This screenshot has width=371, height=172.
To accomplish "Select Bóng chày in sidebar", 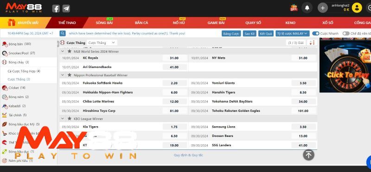I will [28, 62].
